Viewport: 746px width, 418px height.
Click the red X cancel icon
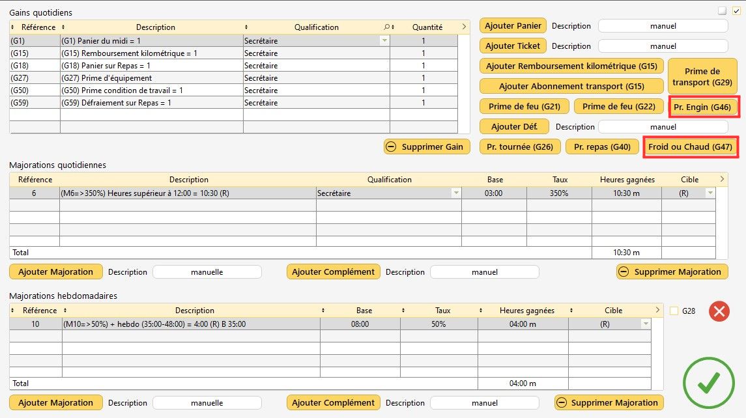coord(719,311)
